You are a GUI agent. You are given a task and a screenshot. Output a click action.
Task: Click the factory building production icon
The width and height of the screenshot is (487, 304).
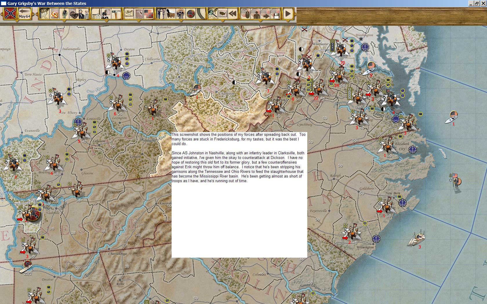pyautogui.click(x=96, y=13)
